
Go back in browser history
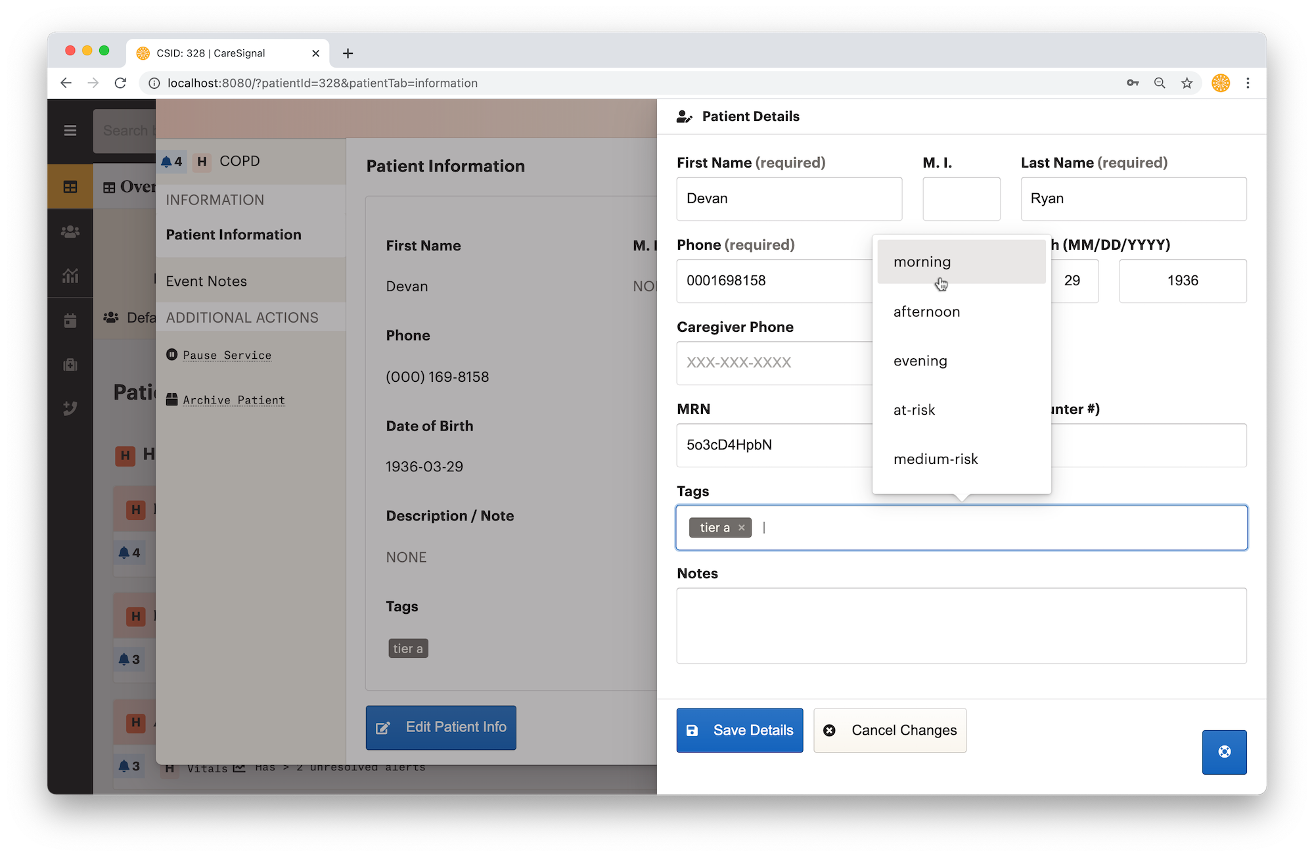click(x=66, y=83)
